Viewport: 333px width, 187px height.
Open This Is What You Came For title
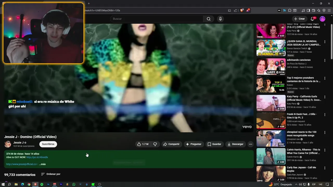click(x=303, y=151)
